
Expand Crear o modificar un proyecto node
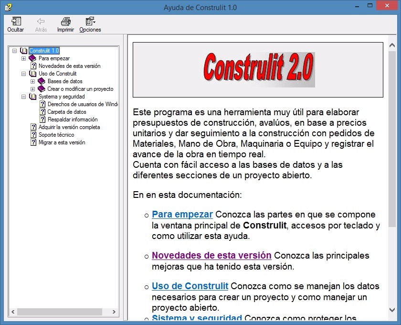33,89
